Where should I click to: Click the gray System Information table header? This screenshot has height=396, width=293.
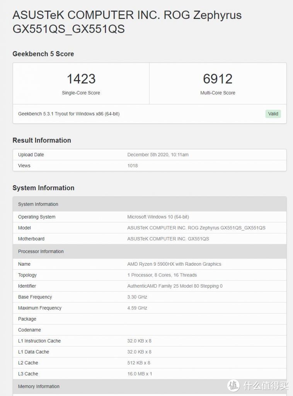tap(150, 204)
